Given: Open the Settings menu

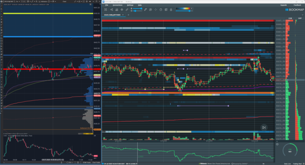Looking at the screenshot, I should click(x=130, y=5).
